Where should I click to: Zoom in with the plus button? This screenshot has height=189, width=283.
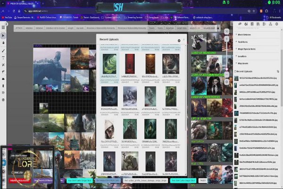coord(227,39)
